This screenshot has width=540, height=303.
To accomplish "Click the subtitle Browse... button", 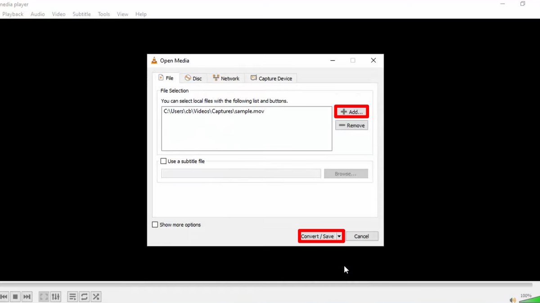I will [x=346, y=174].
